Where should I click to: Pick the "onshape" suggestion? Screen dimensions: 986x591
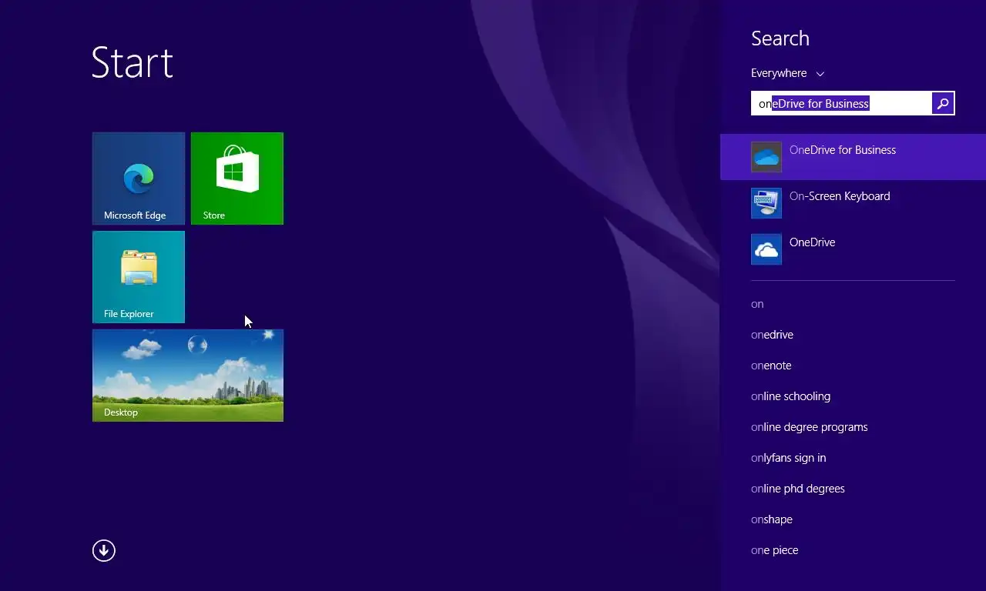coord(771,519)
